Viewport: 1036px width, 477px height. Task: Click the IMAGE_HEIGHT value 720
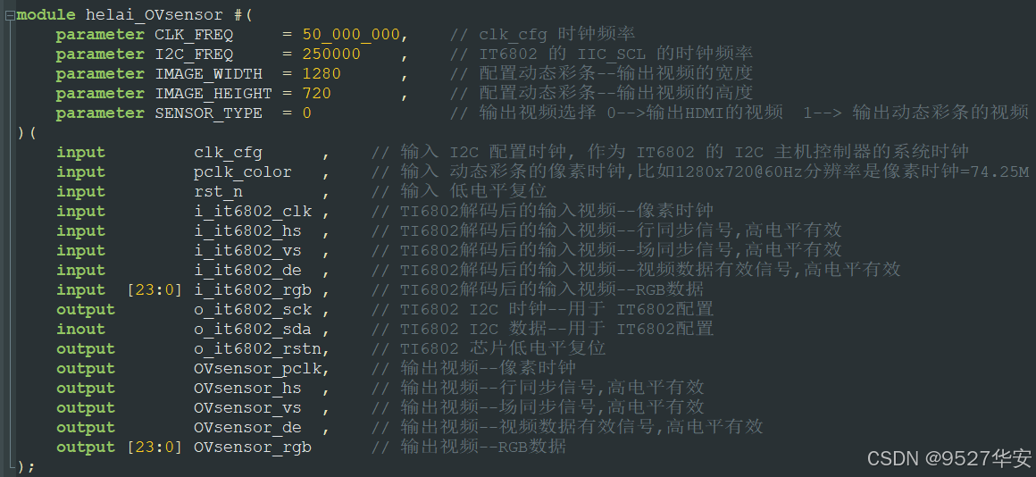click(x=316, y=93)
